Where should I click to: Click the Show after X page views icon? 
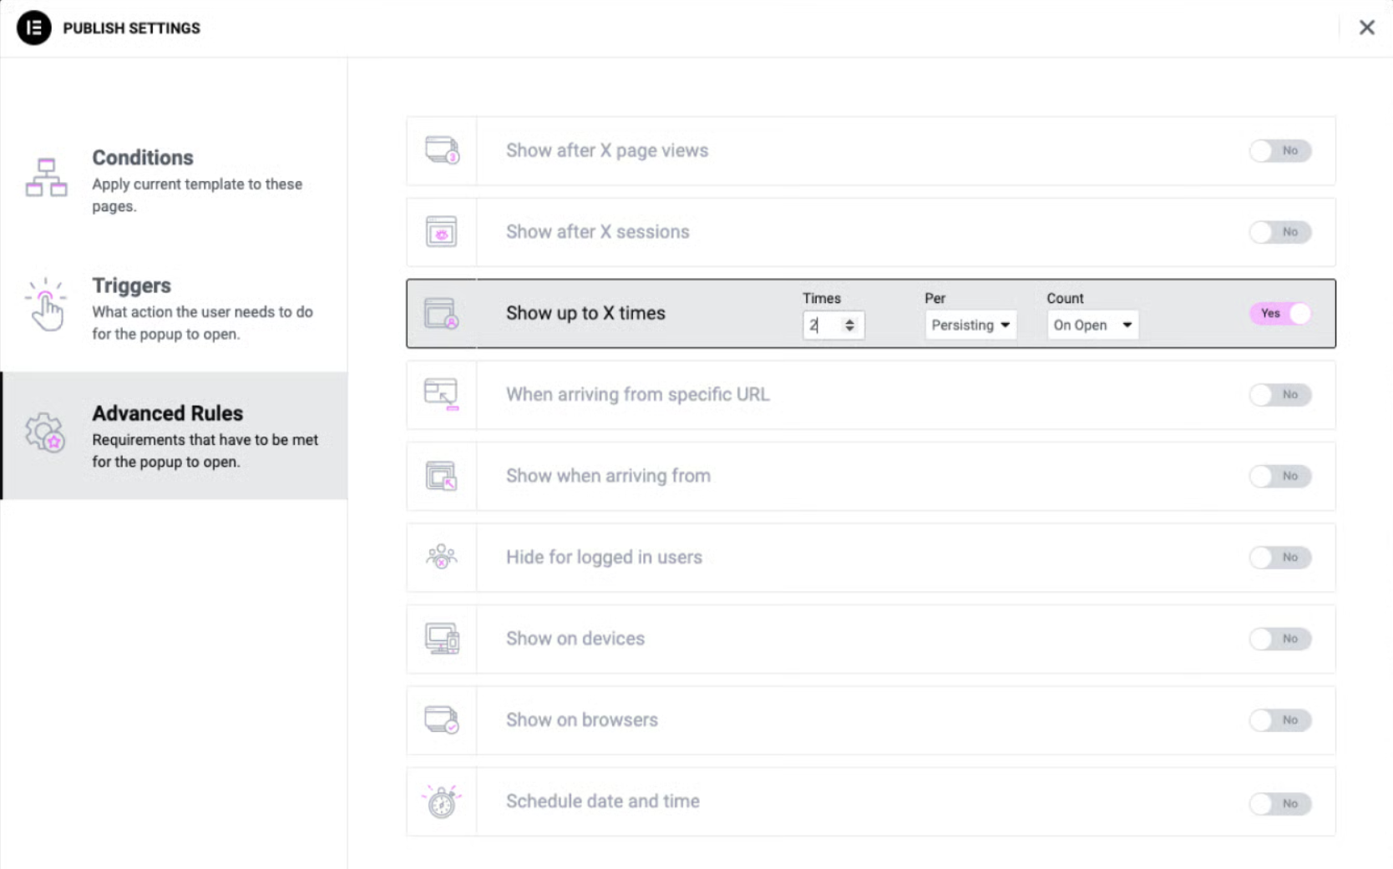pos(441,150)
